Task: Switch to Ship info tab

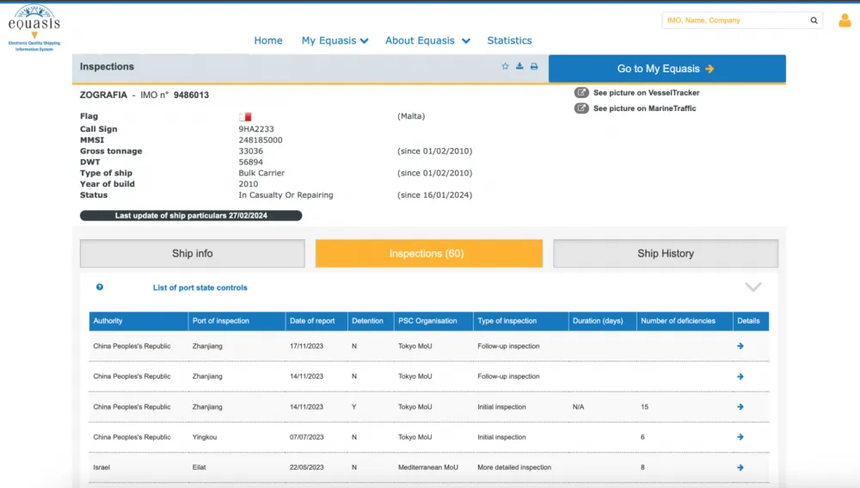Action: pos(193,254)
